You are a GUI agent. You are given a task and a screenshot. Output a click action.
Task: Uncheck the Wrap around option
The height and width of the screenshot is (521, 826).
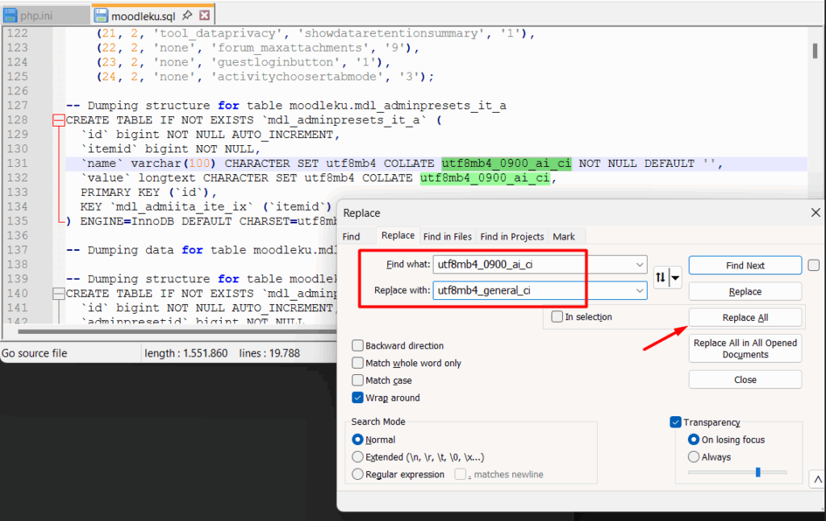click(x=357, y=397)
